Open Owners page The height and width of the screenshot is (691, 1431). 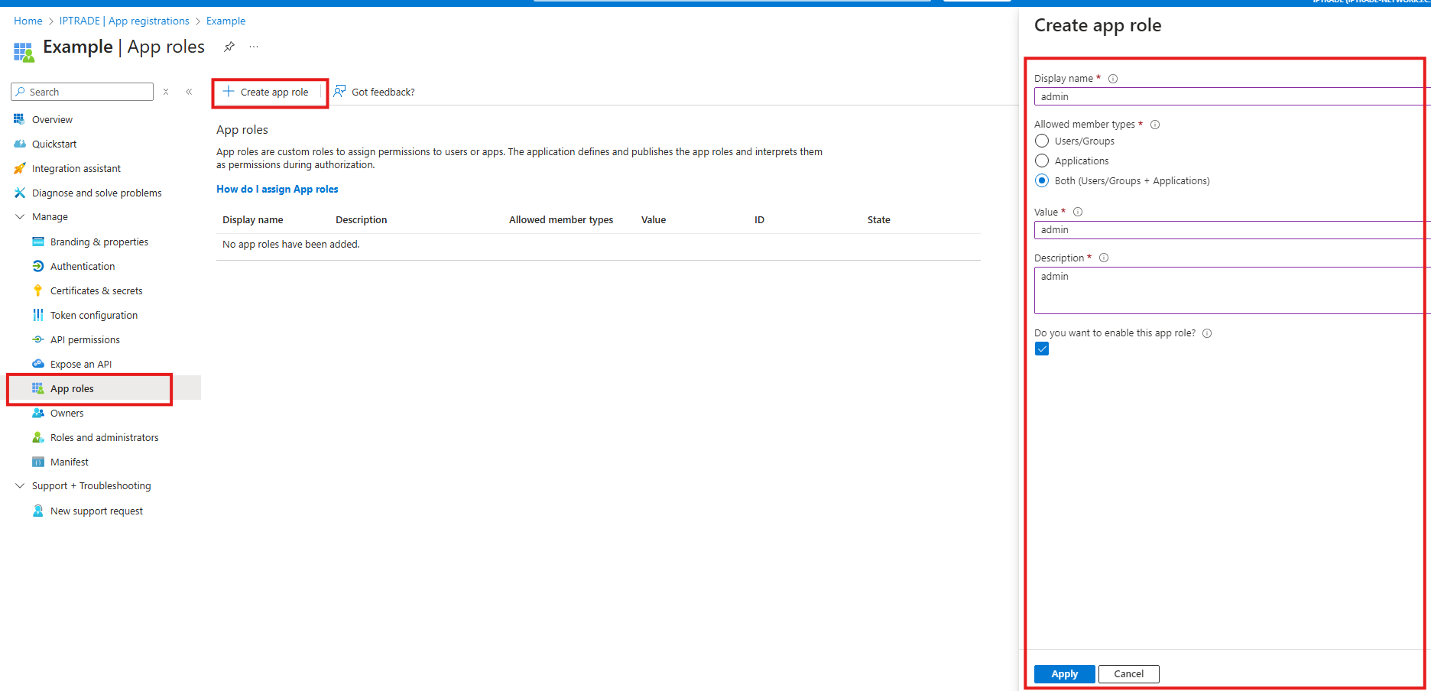[x=67, y=413]
